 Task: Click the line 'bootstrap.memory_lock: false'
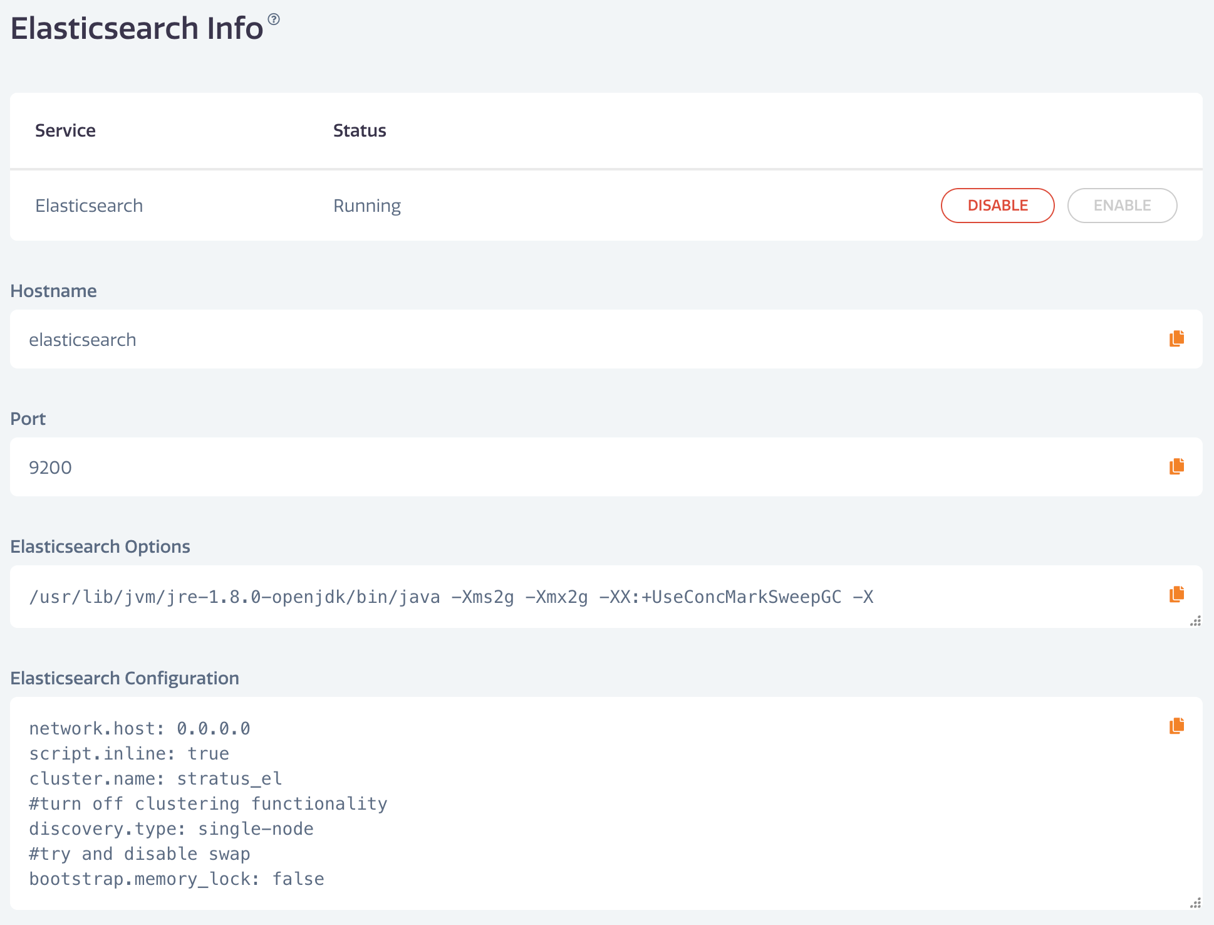click(177, 879)
